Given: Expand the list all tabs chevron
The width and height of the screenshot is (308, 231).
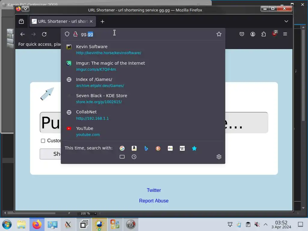Looking at the screenshot, I should pos(286,21).
